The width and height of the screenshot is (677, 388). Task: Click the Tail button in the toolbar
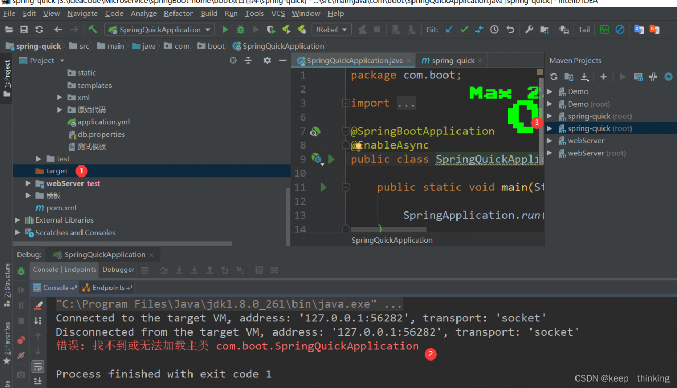(x=584, y=30)
